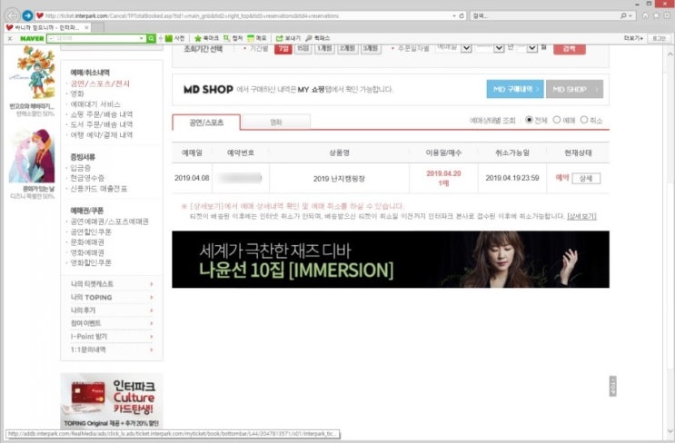The width and height of the screenshot is (675, 443).
Task: Go back using the browser back arrow
Action: [x=12, y=15]
